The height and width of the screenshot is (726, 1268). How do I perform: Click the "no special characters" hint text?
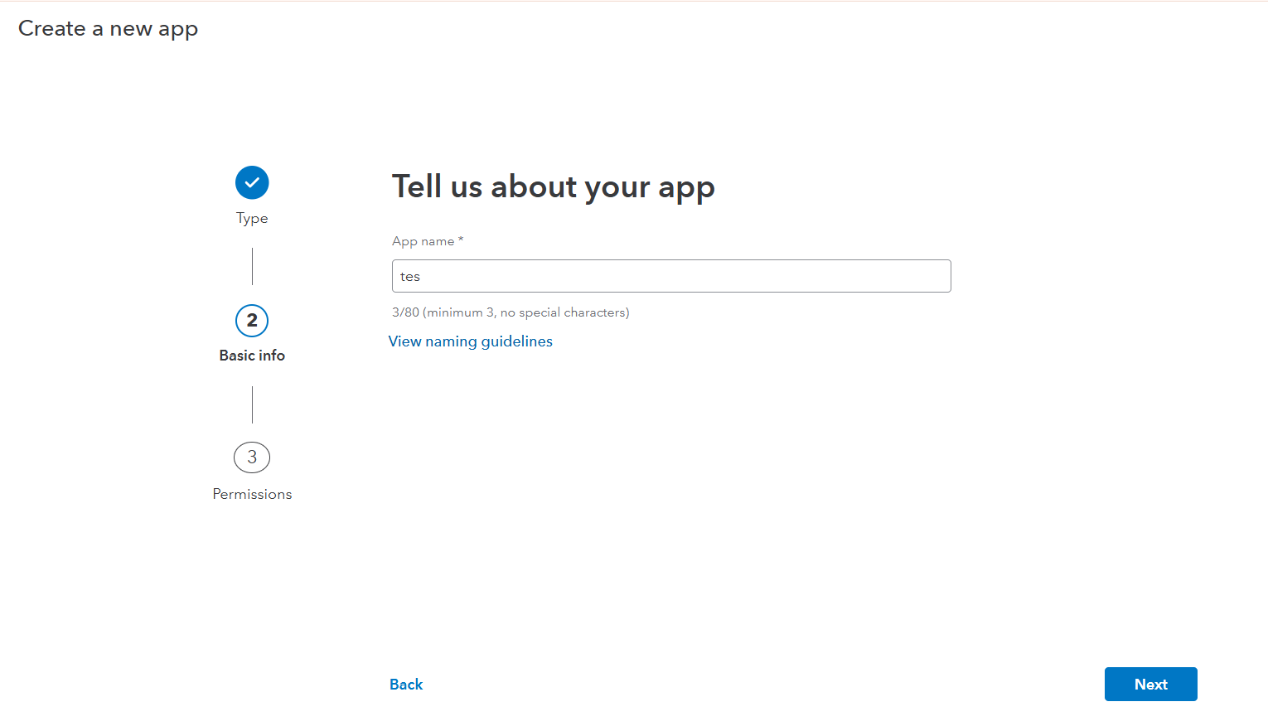pyautogui.click(x=564, y=312)
